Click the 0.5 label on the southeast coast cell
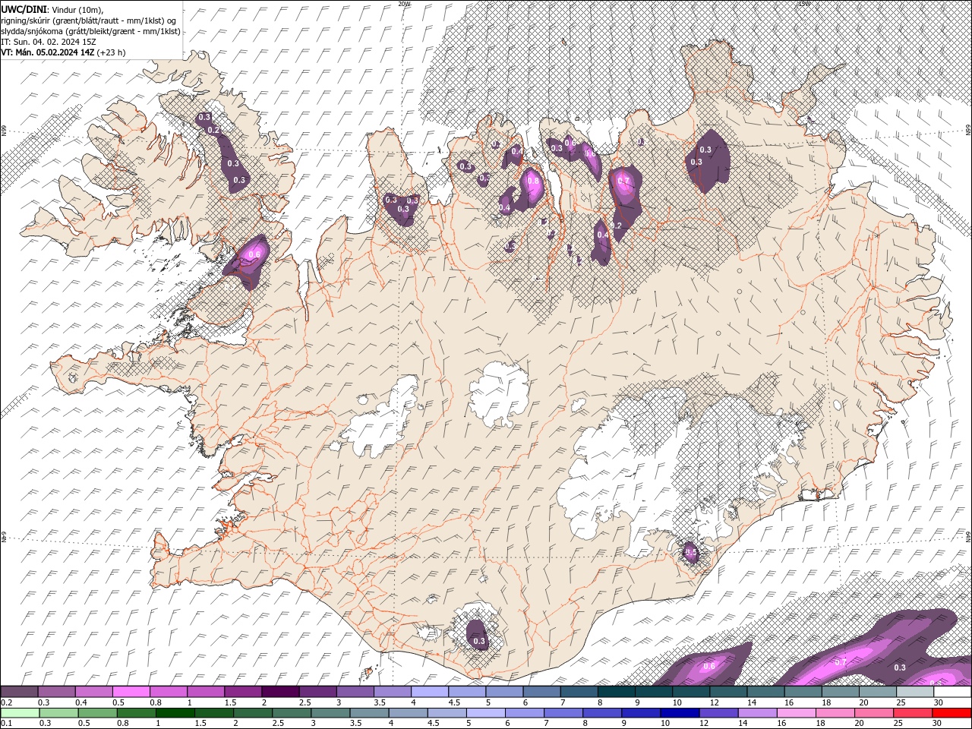 691,552
